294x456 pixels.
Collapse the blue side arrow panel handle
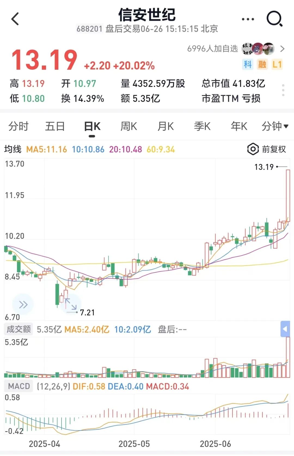pos(285,329)
